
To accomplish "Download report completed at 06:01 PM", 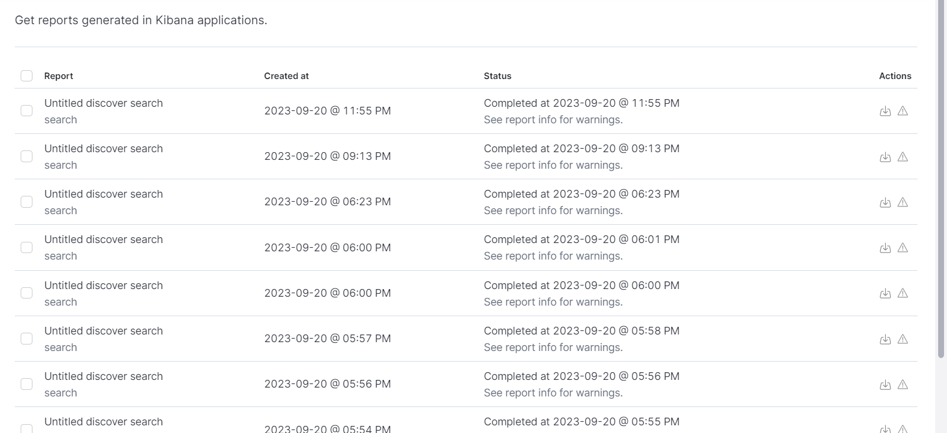I will point(885,248).
